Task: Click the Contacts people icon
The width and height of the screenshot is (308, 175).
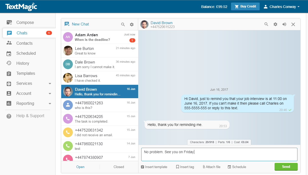Action: [x=9, y=43]
